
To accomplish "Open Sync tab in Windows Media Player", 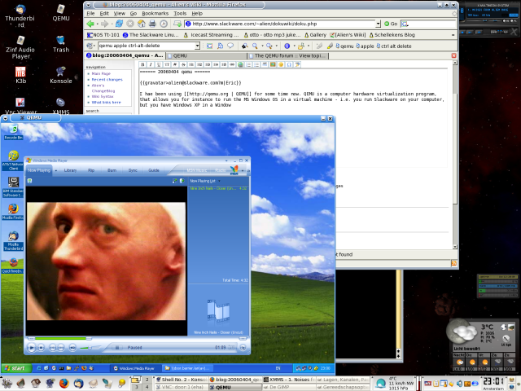I will [133, 170].
